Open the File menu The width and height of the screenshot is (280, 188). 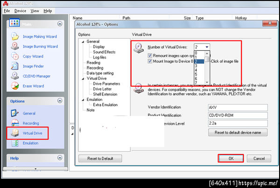(7, 11)
